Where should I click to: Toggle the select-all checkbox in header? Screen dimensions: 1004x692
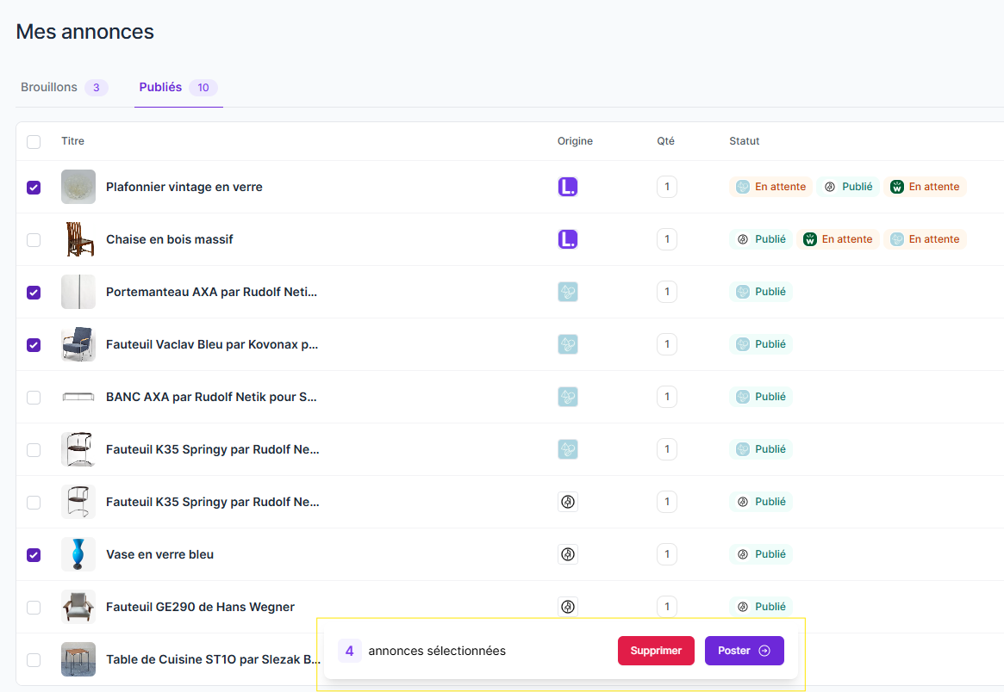[x=34, y=142]
